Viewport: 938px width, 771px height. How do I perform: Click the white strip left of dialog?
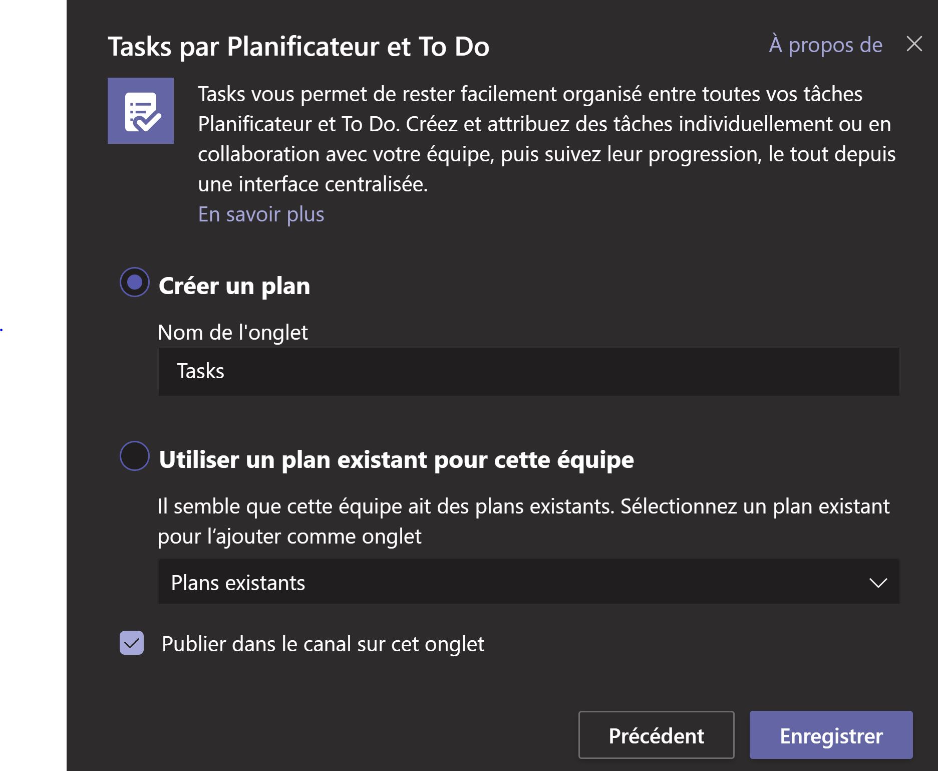point(33,401)
